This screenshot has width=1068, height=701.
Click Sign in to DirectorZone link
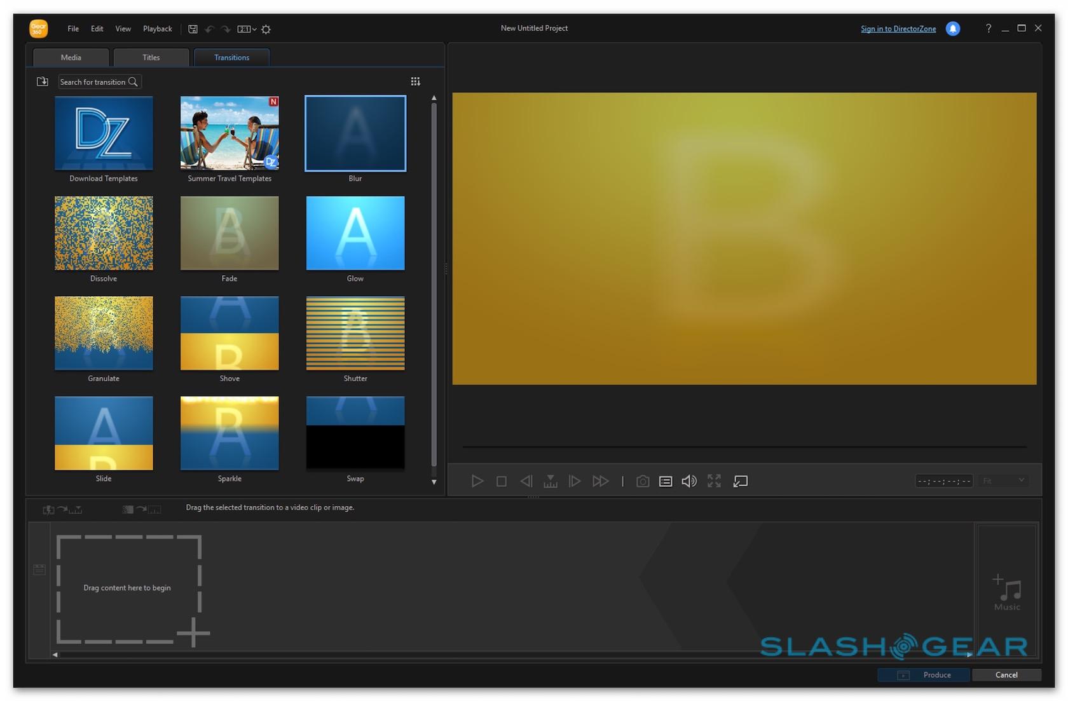click(x=898, y=29)
